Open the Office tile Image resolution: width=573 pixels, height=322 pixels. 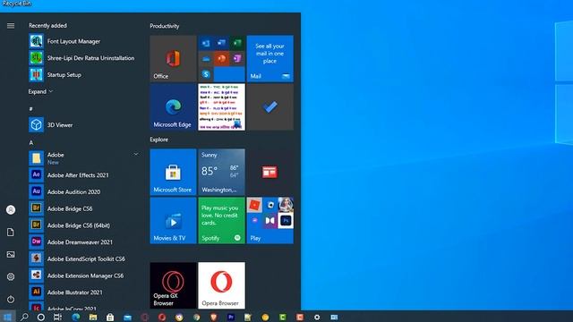pos(173,58)
